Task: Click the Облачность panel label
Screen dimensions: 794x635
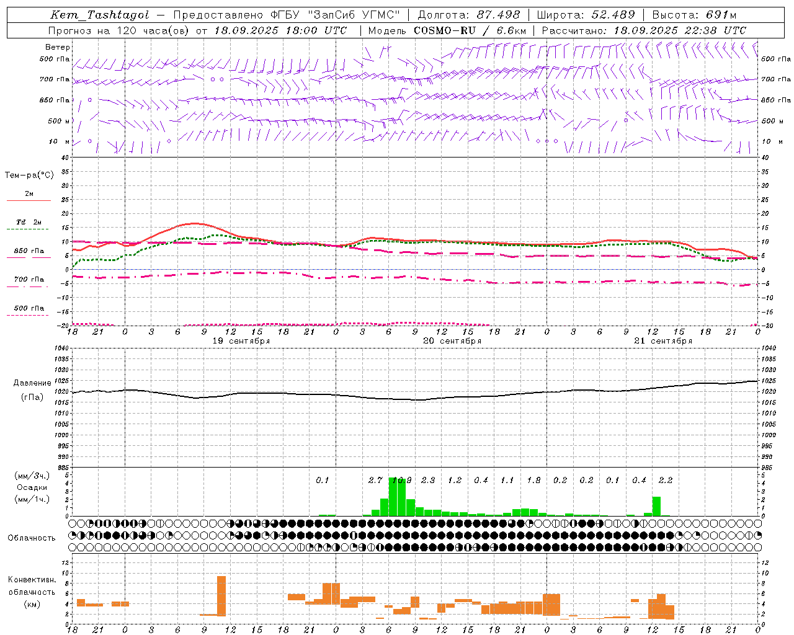Action: click(x=32, y=538)
